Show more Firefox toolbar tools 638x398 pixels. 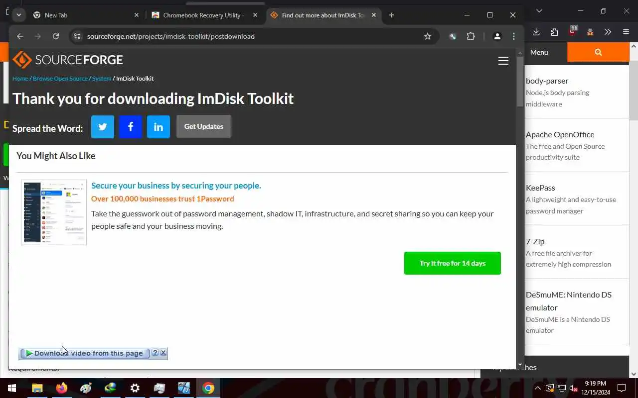(x=608, y=32)
